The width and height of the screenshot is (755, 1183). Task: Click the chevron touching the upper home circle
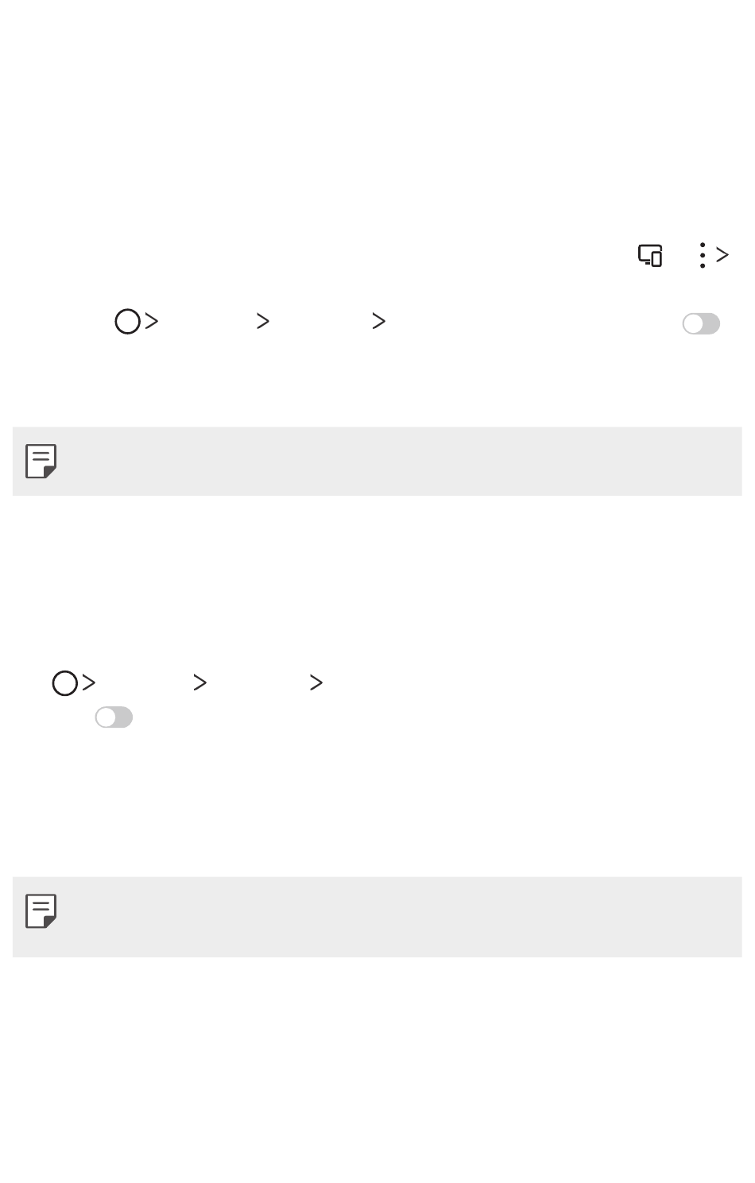pos(151,322)
